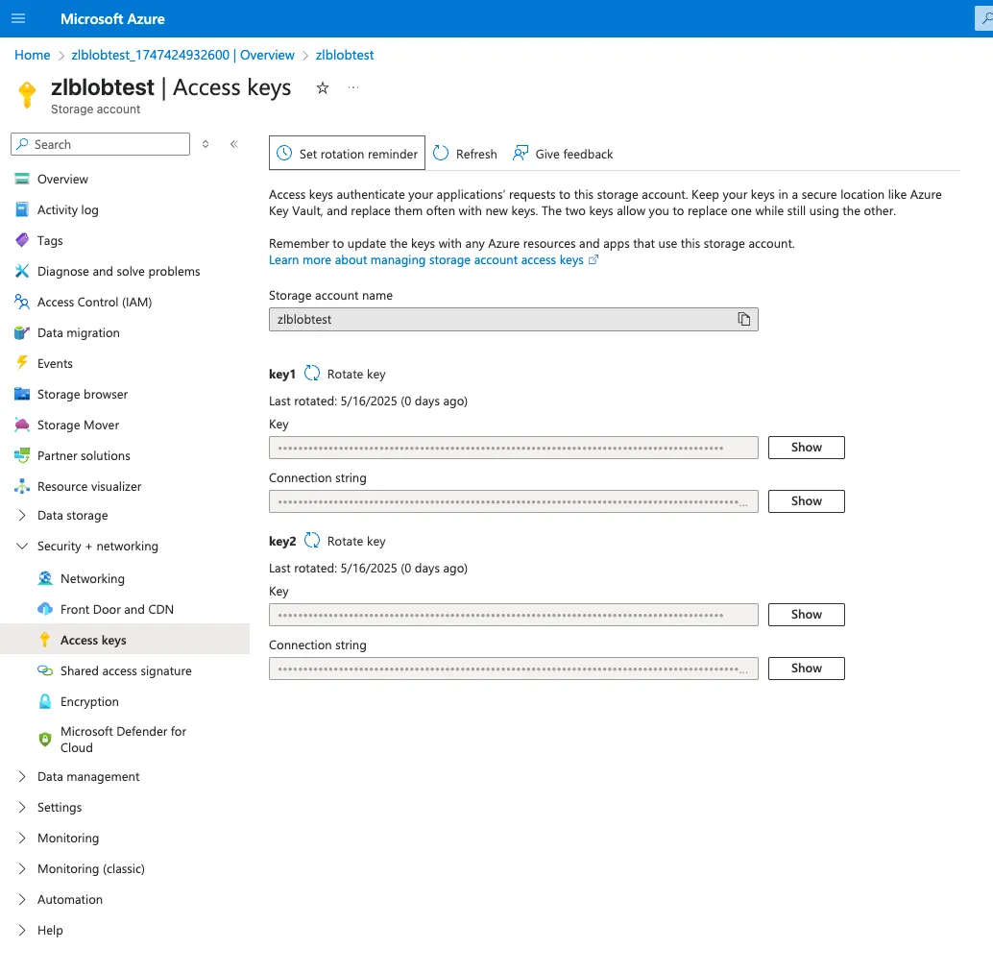
Task: Show the key1 Key value
Action: click(806, 448)
